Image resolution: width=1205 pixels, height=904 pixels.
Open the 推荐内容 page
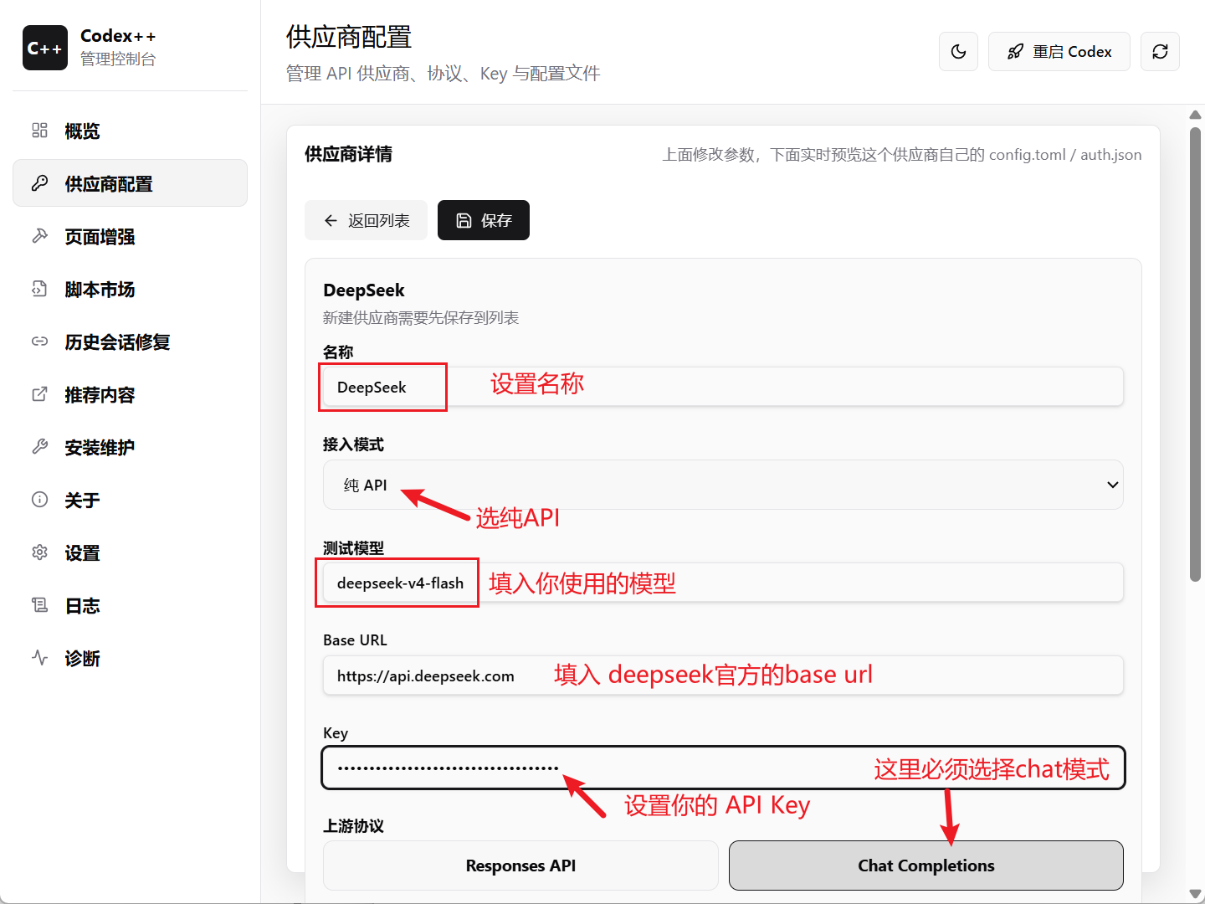(130, 394)
